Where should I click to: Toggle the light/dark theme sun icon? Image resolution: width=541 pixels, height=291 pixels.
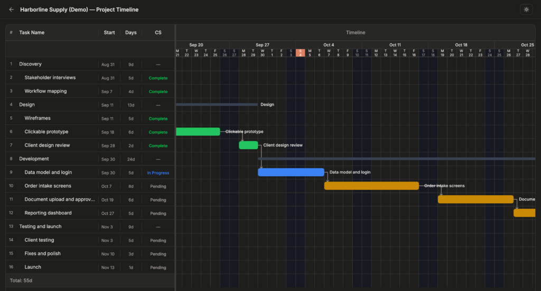click(x=526, y=10)
